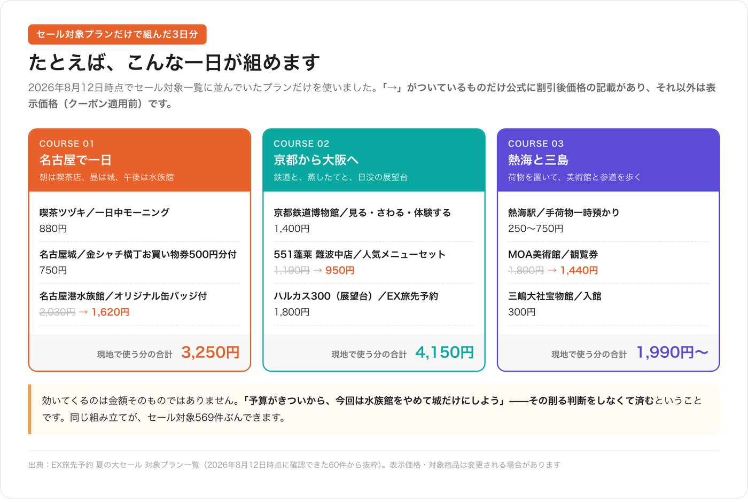Select 551蓬莱 難波中店／人気メニューセット item

click(x=359, y=254)
